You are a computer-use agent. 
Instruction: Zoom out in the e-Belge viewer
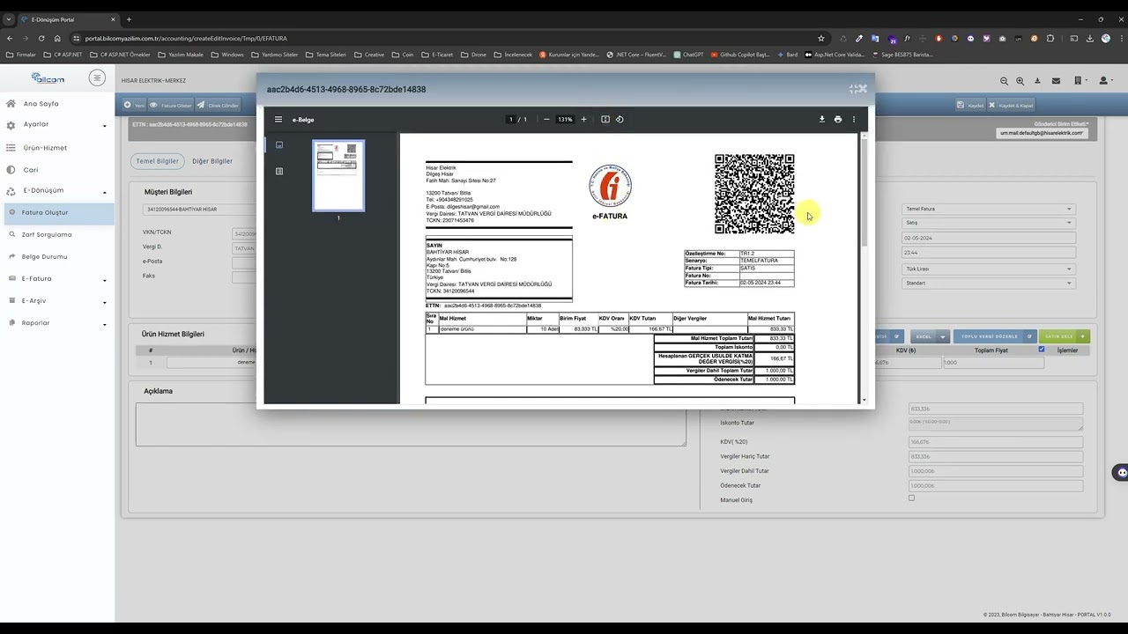[546, 120]
